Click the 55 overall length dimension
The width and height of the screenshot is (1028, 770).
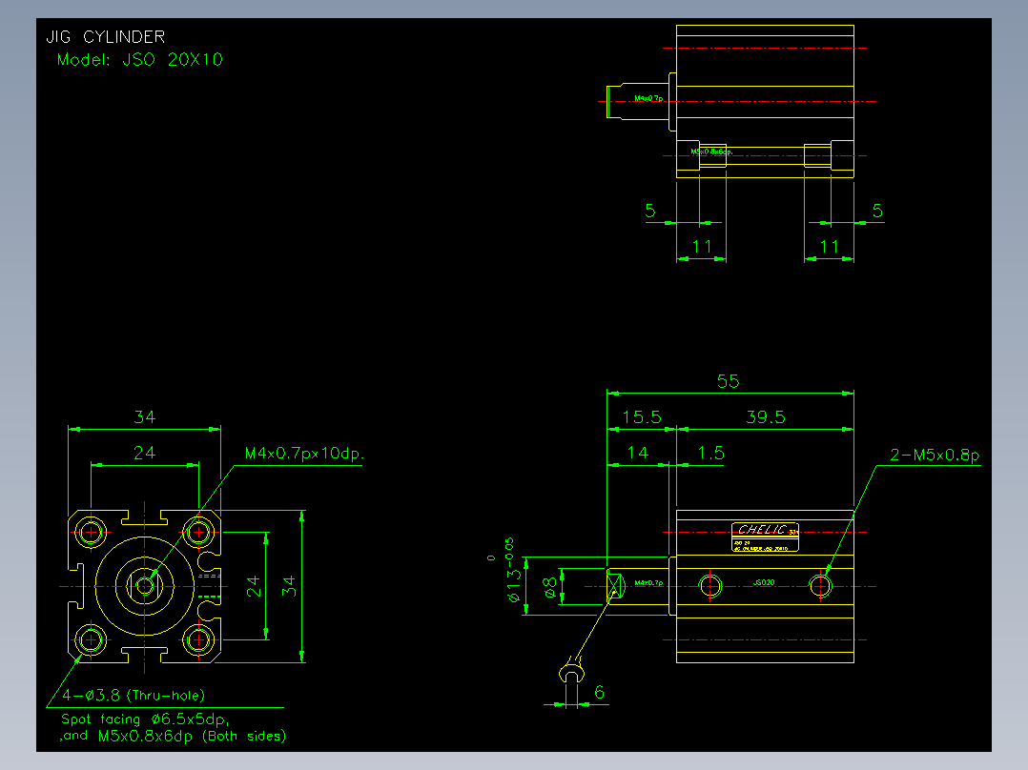point(728,381)
